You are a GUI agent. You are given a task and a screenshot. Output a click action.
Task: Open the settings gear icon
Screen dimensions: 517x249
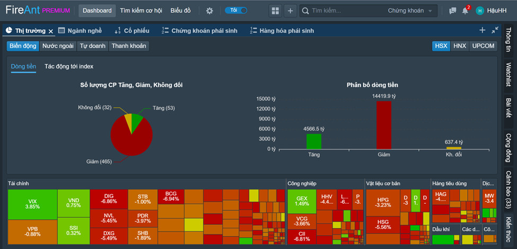[209, 11]
